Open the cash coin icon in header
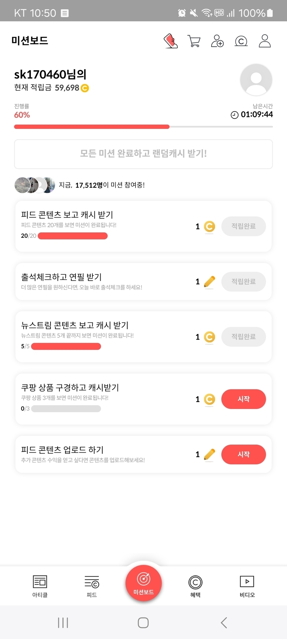 (241, 41)
